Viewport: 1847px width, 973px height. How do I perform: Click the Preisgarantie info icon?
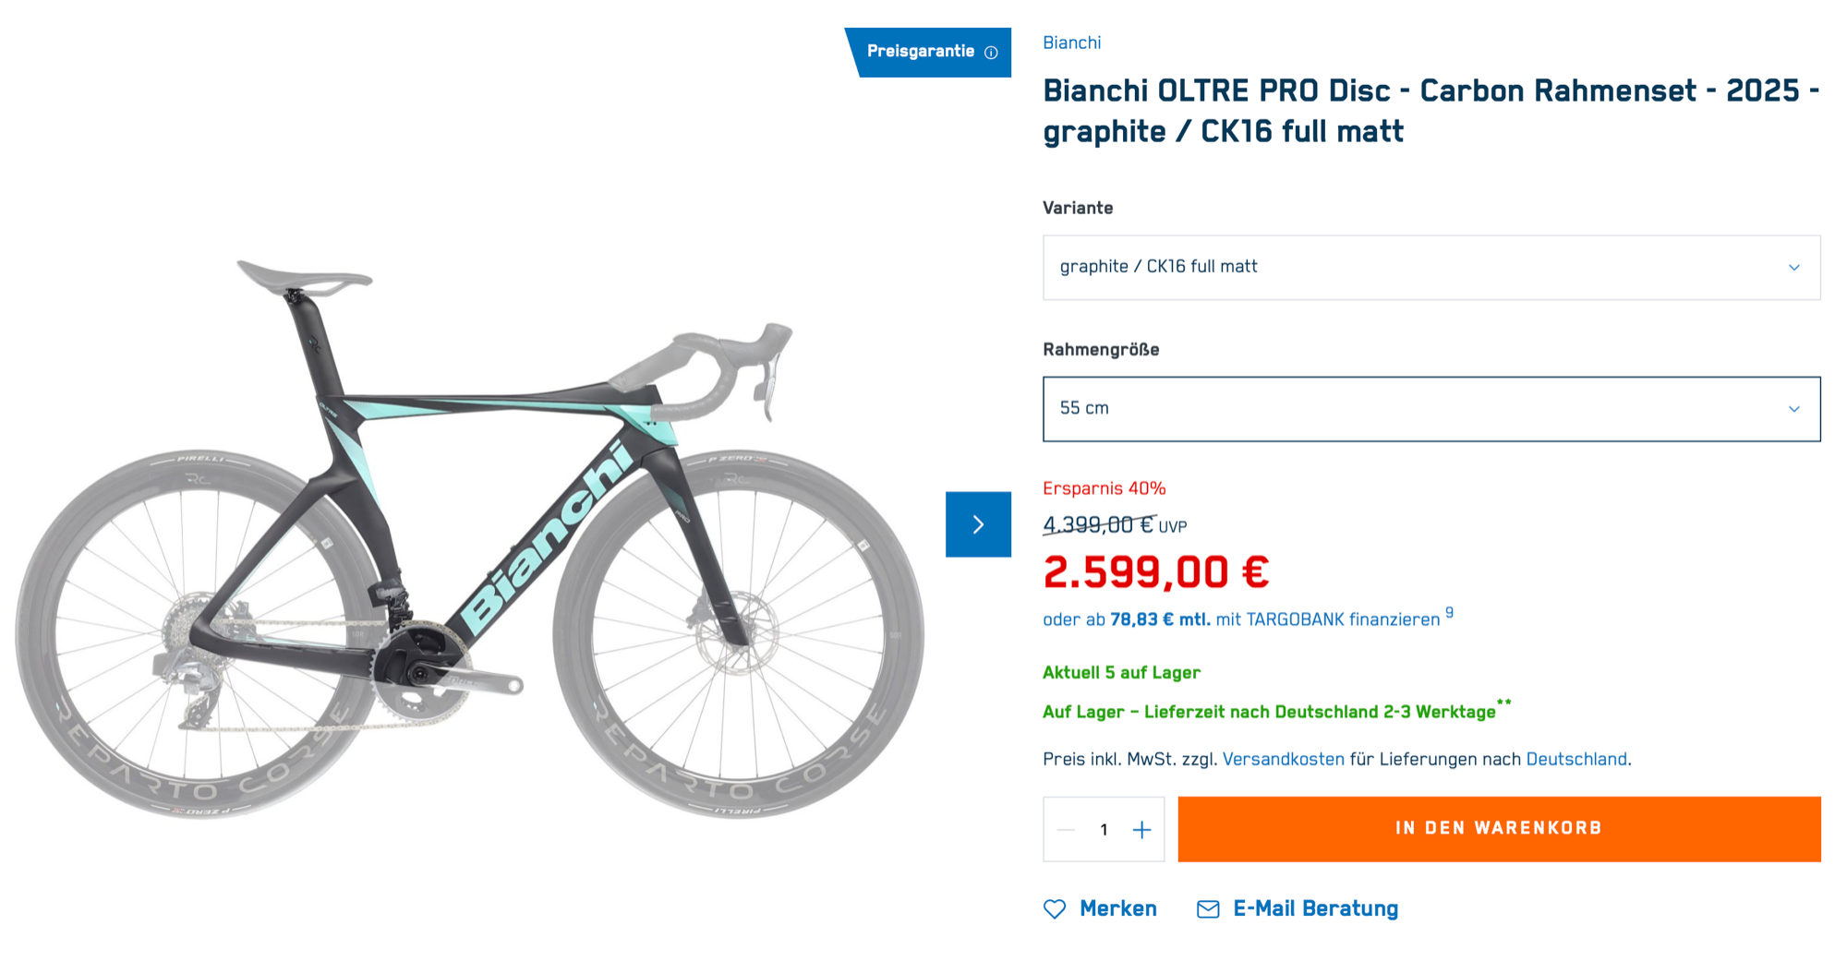click(991, 53)
